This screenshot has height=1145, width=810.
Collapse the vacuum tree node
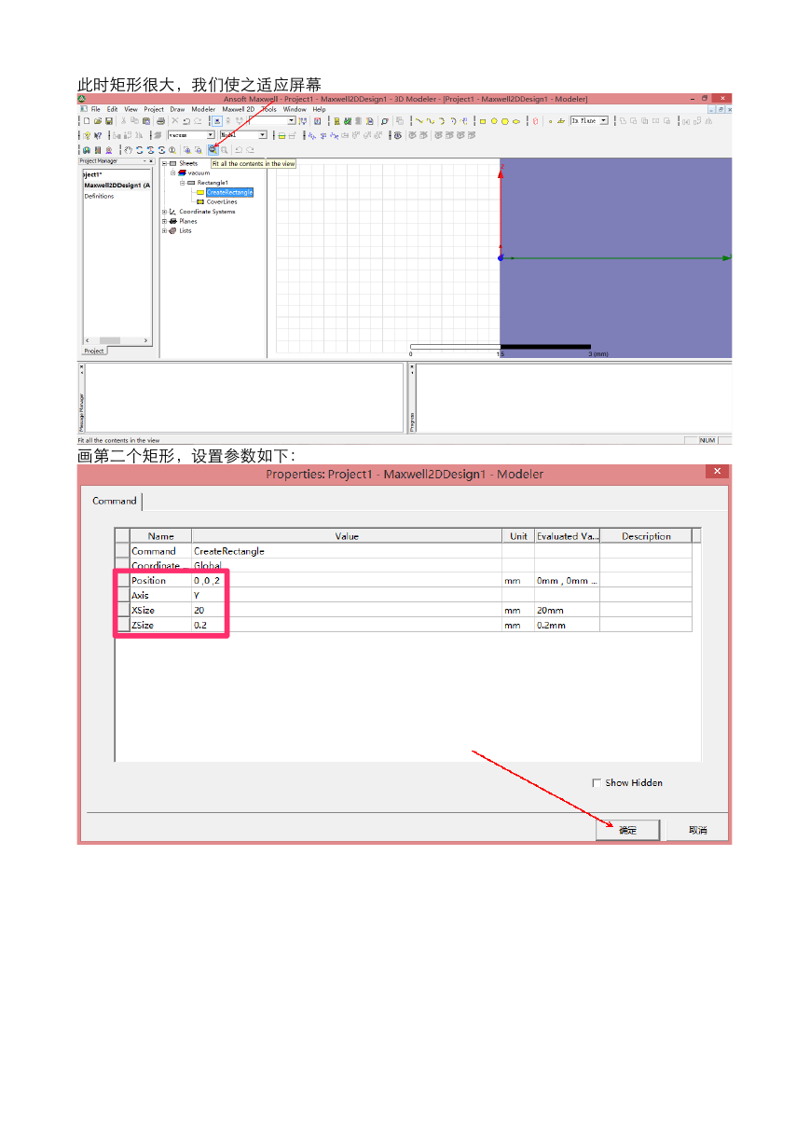pyautogui.click(x=172, y=173)
